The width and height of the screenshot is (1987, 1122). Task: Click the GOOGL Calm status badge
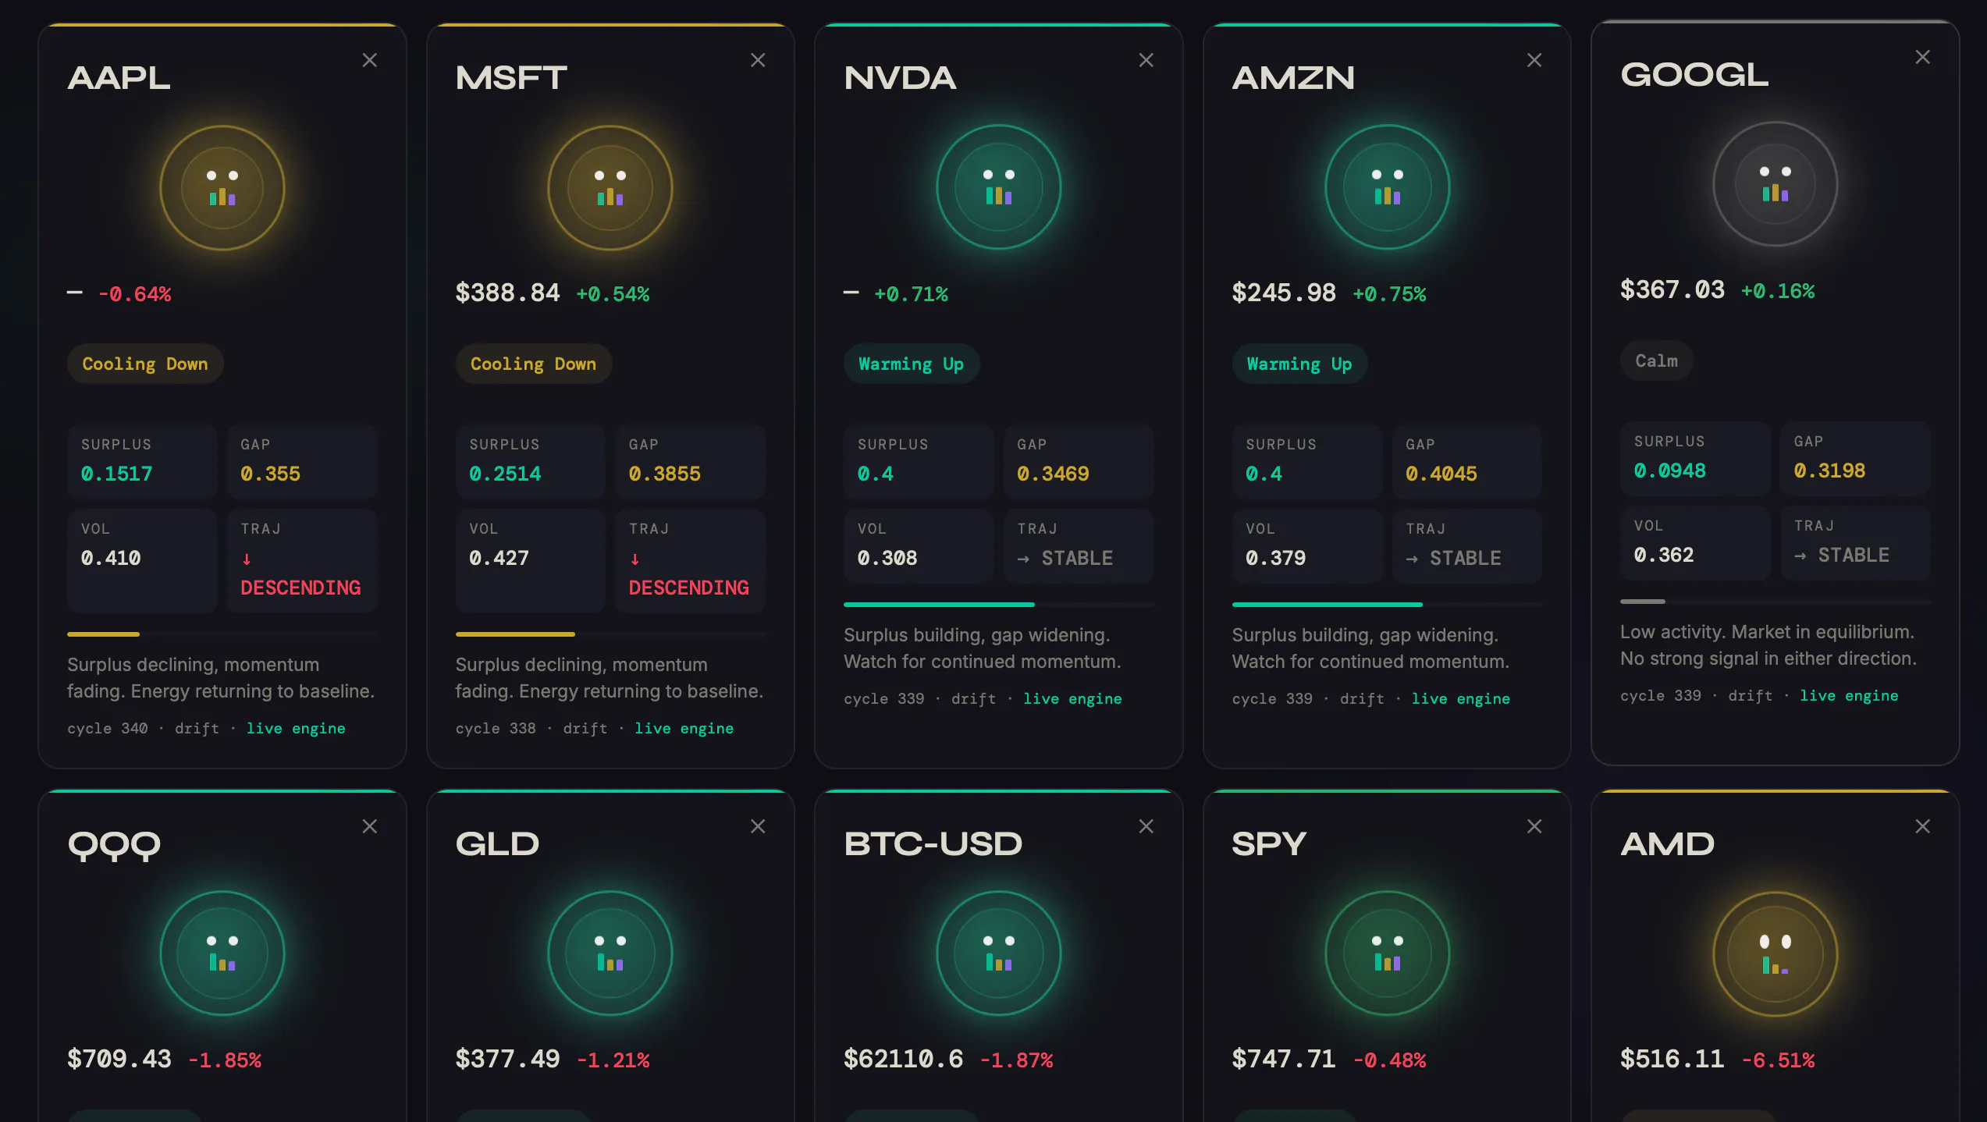pyautogui.click(x=1656, y=360)
